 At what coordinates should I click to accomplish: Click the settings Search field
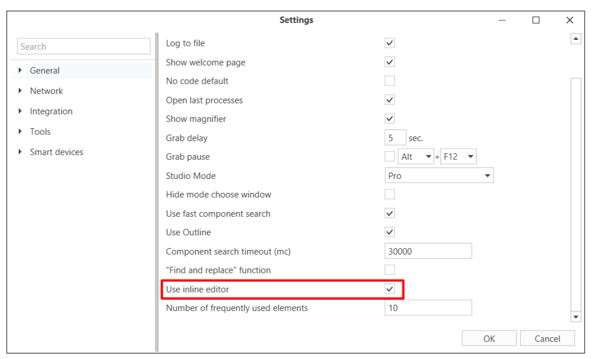coord(83,47)
